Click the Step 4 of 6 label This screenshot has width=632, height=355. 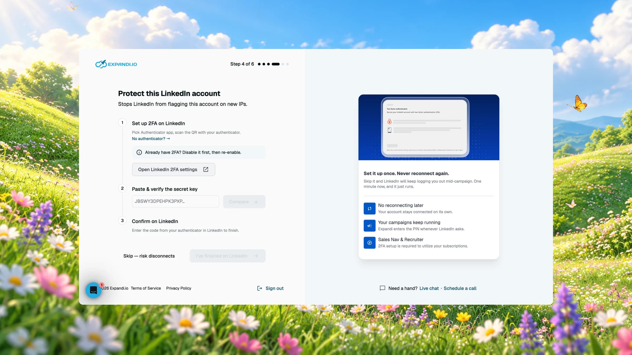(242, 64)
